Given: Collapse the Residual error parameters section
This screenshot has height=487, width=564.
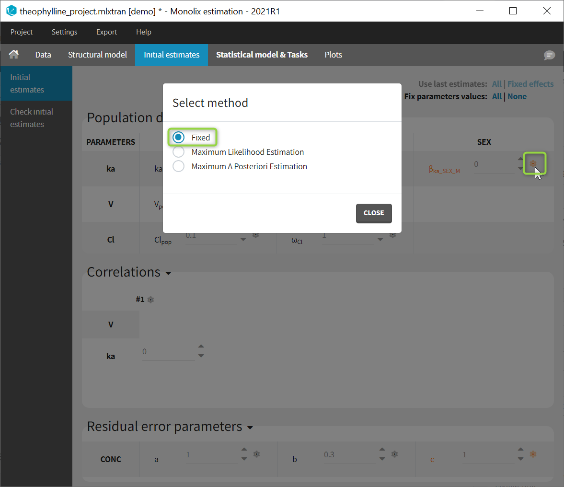Looking at the screenshot, I should point(250,428).
